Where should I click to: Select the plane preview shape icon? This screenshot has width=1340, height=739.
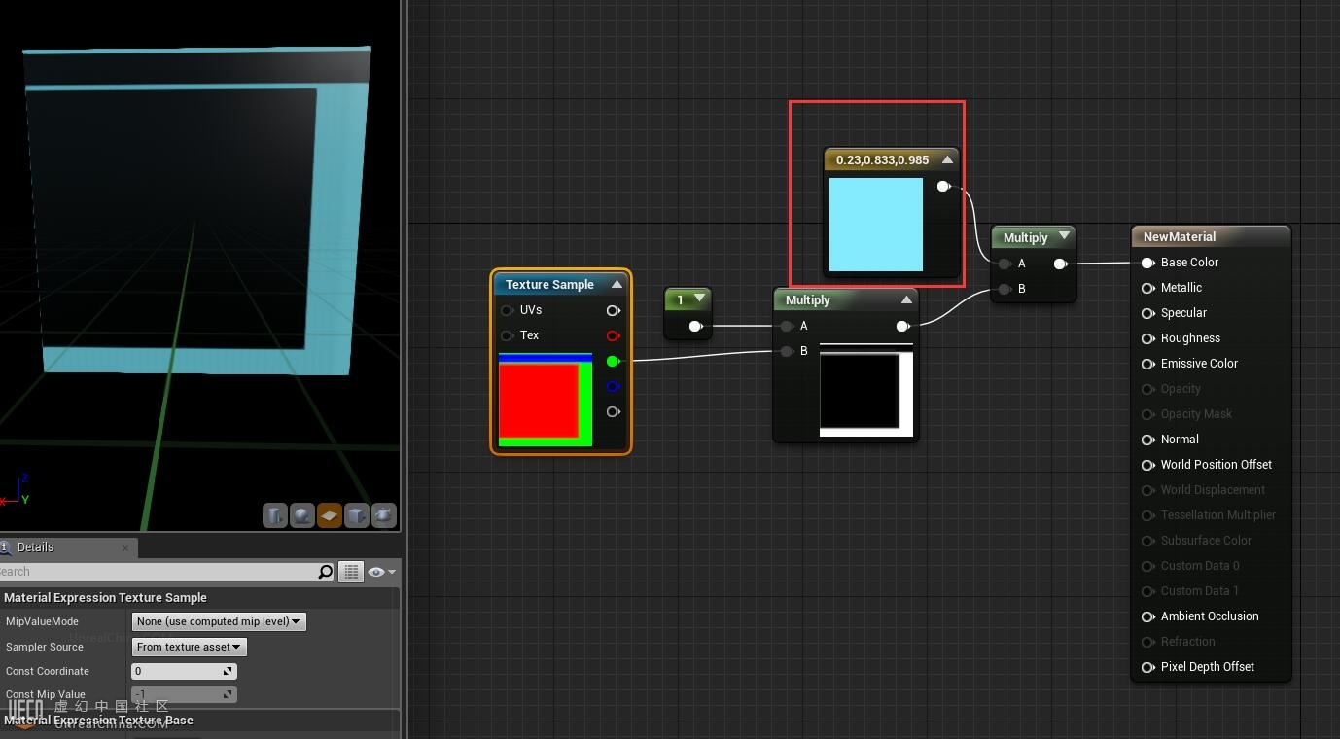330,515
